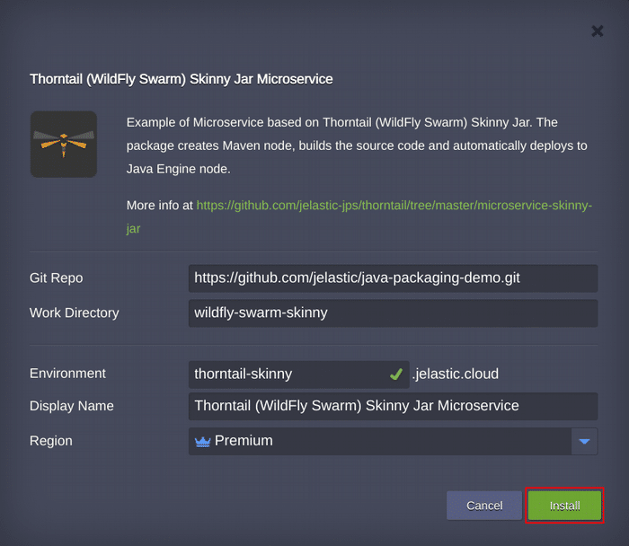Open the Region dropdown arrow
Screen dimensions: 629x546
(x=585, y=441)
